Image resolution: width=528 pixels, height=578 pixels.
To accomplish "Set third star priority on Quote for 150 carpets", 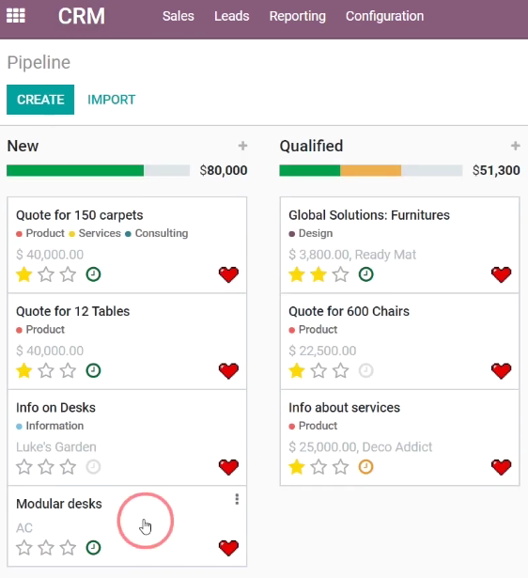I will (x=69, y=274).
